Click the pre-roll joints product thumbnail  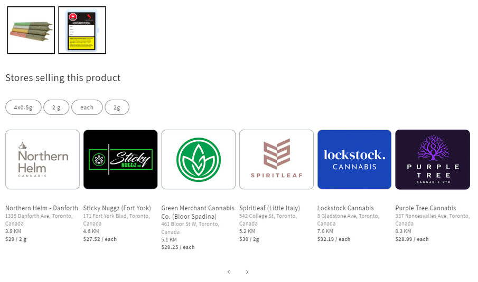point(31,30)
